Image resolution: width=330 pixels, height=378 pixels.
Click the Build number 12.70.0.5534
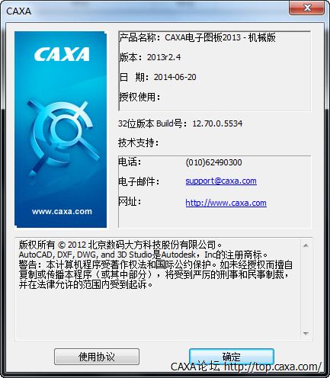(217, 123)
